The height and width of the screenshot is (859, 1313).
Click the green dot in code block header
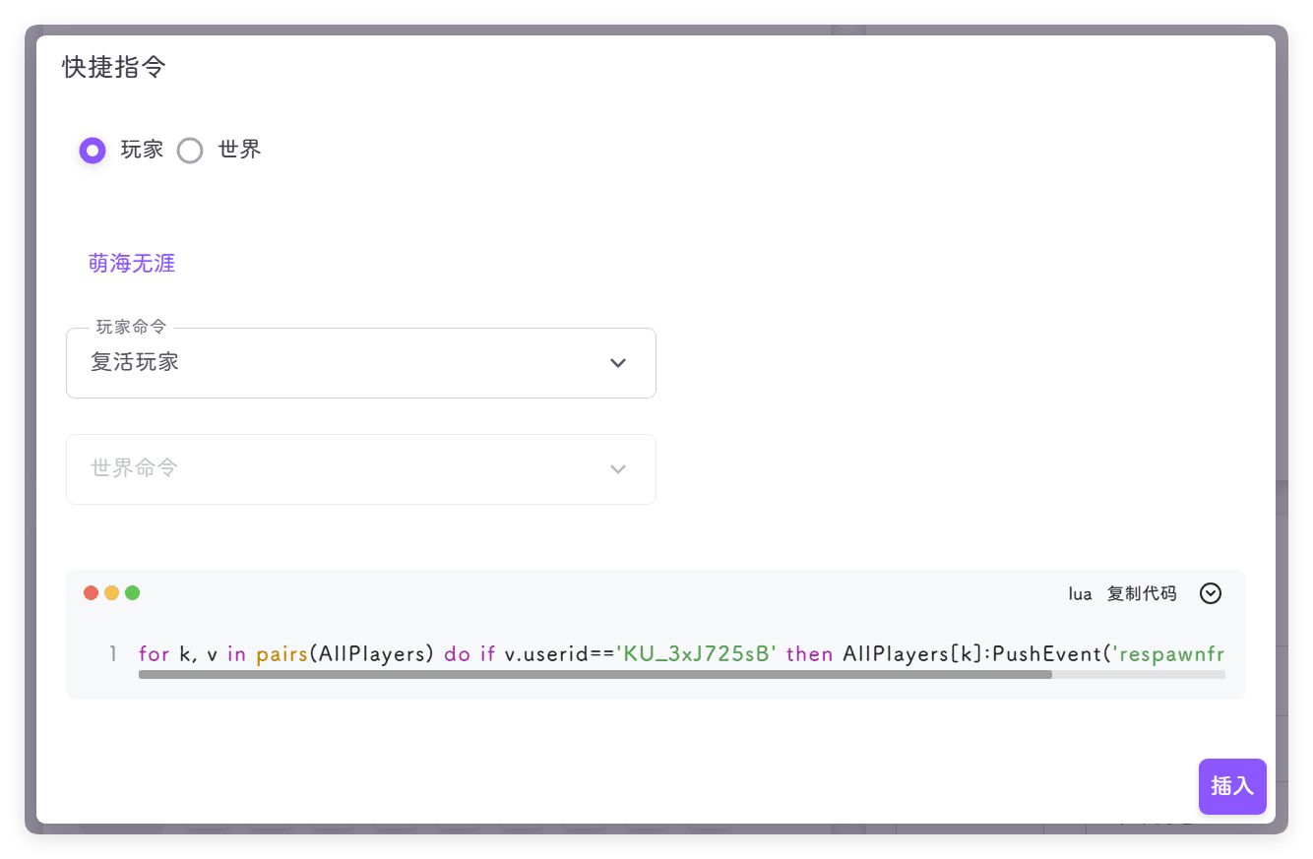[132, 592]
